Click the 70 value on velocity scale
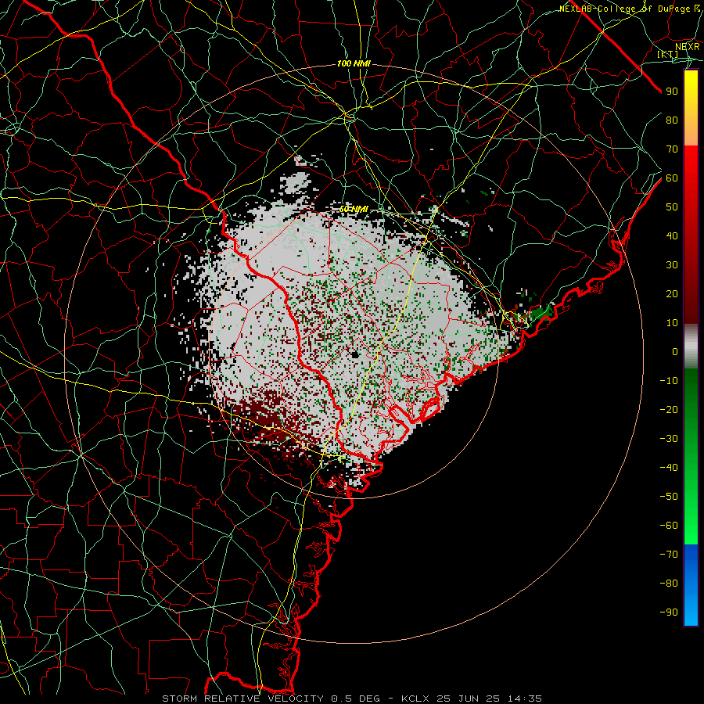Image resolution: width=704 pixels, height=704 pixels. [x=672, y=149]
